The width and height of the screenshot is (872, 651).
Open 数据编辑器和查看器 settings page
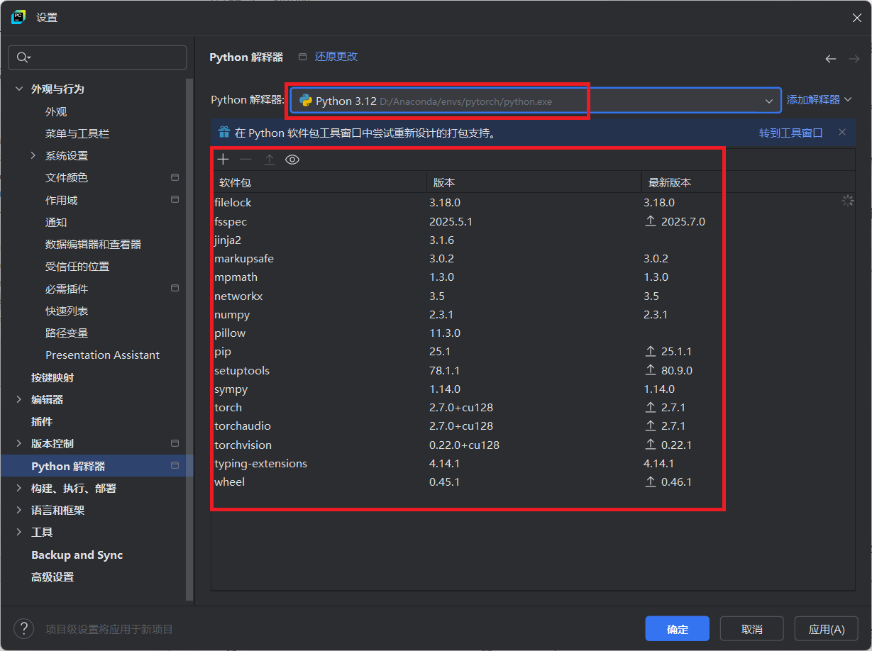pos(94,244)
